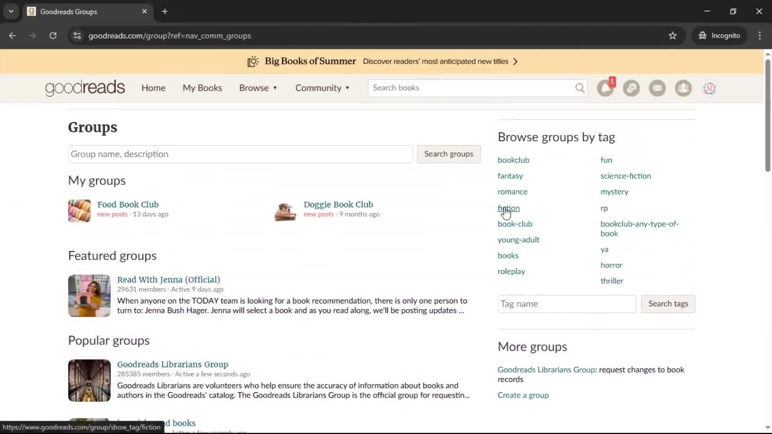
Task: Click the browser address bar URL
Action: [170, 36]
